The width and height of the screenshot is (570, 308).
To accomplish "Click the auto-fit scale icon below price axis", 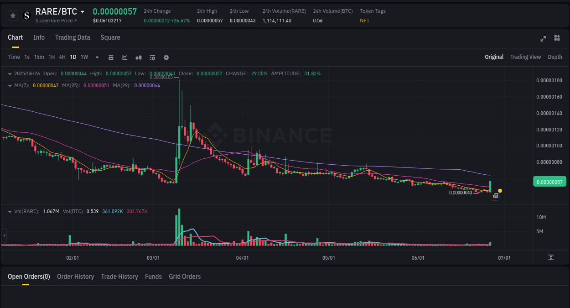I will (x=550, y=257).
